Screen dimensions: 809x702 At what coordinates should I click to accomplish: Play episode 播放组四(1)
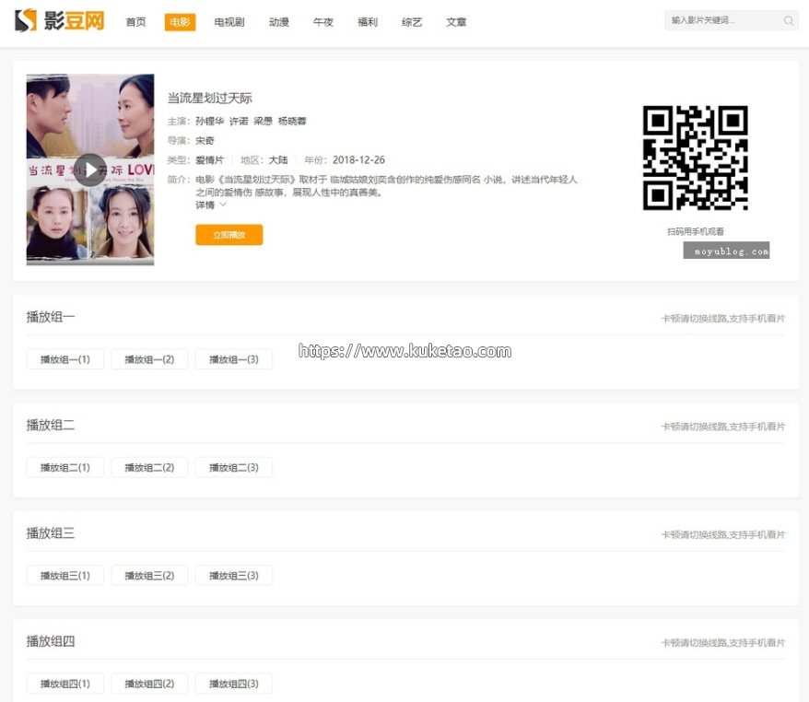point(65,684)
